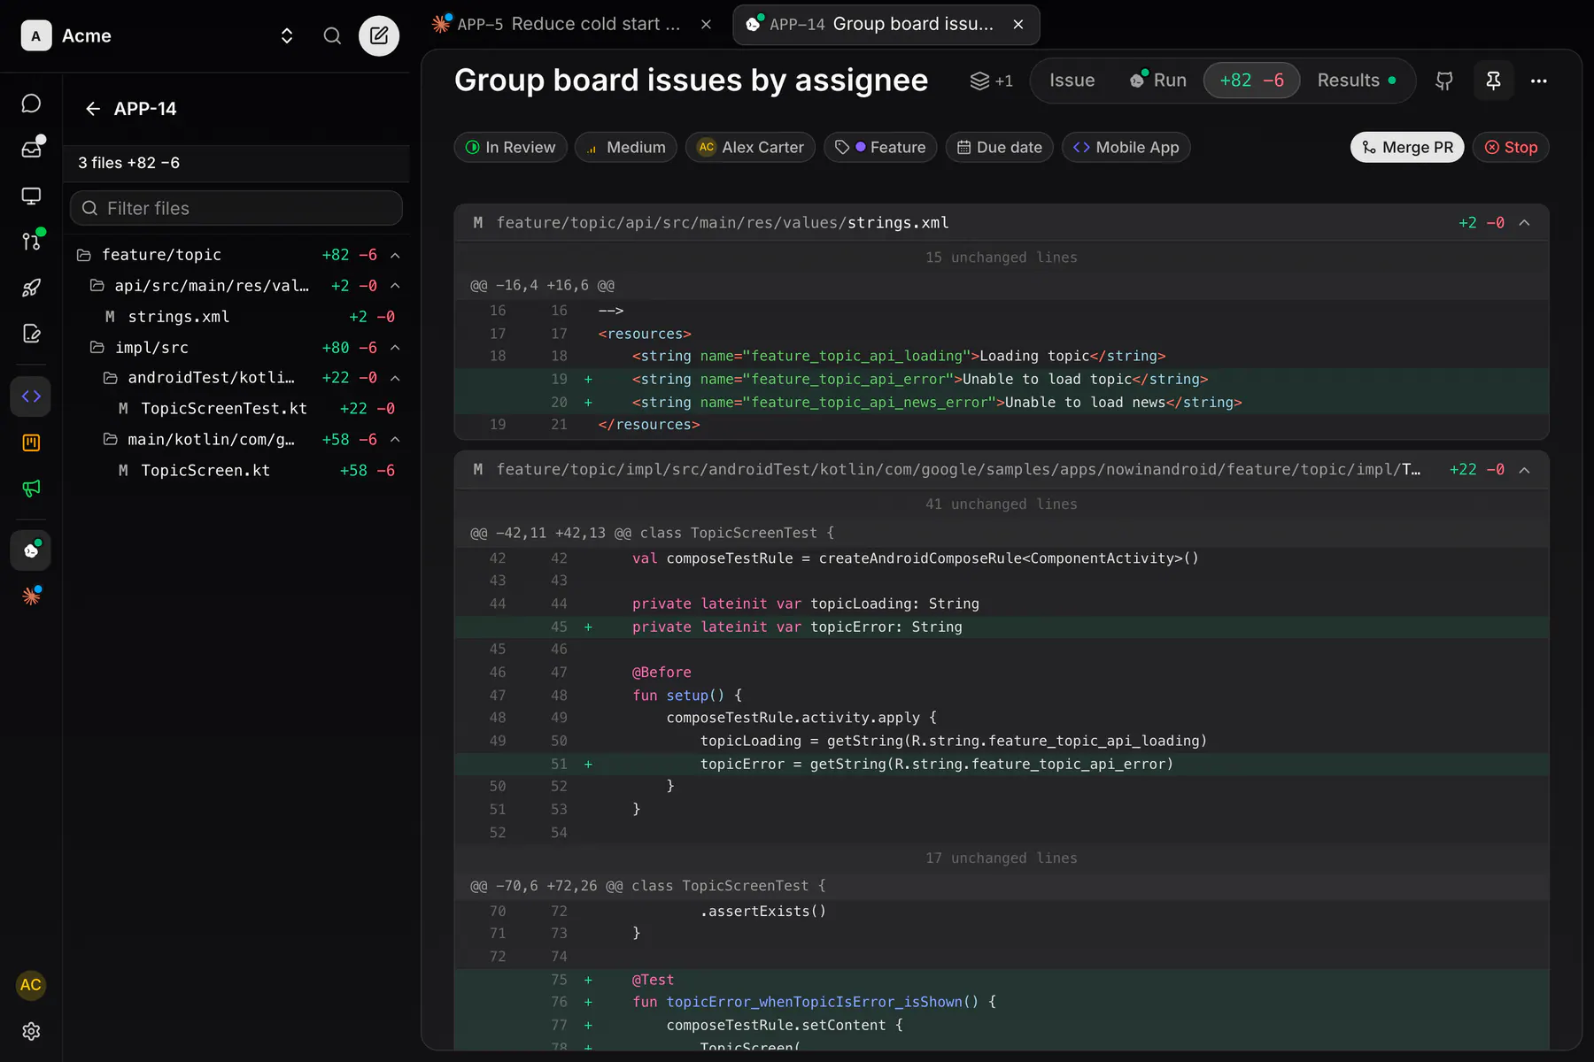
Task: Select the +82 −6 diff tab
Action: [x=1251, y=81]
